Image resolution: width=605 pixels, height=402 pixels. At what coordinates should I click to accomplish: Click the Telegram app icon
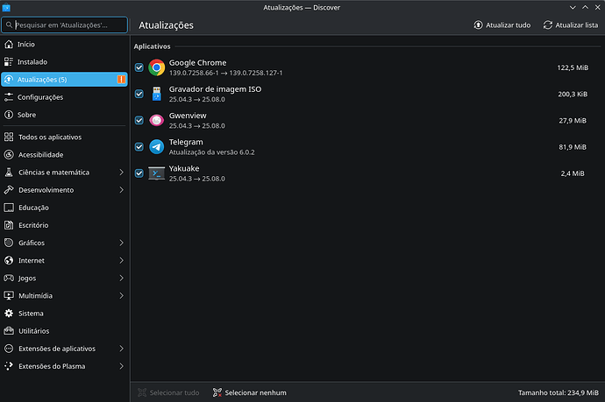tap(156, 146)
